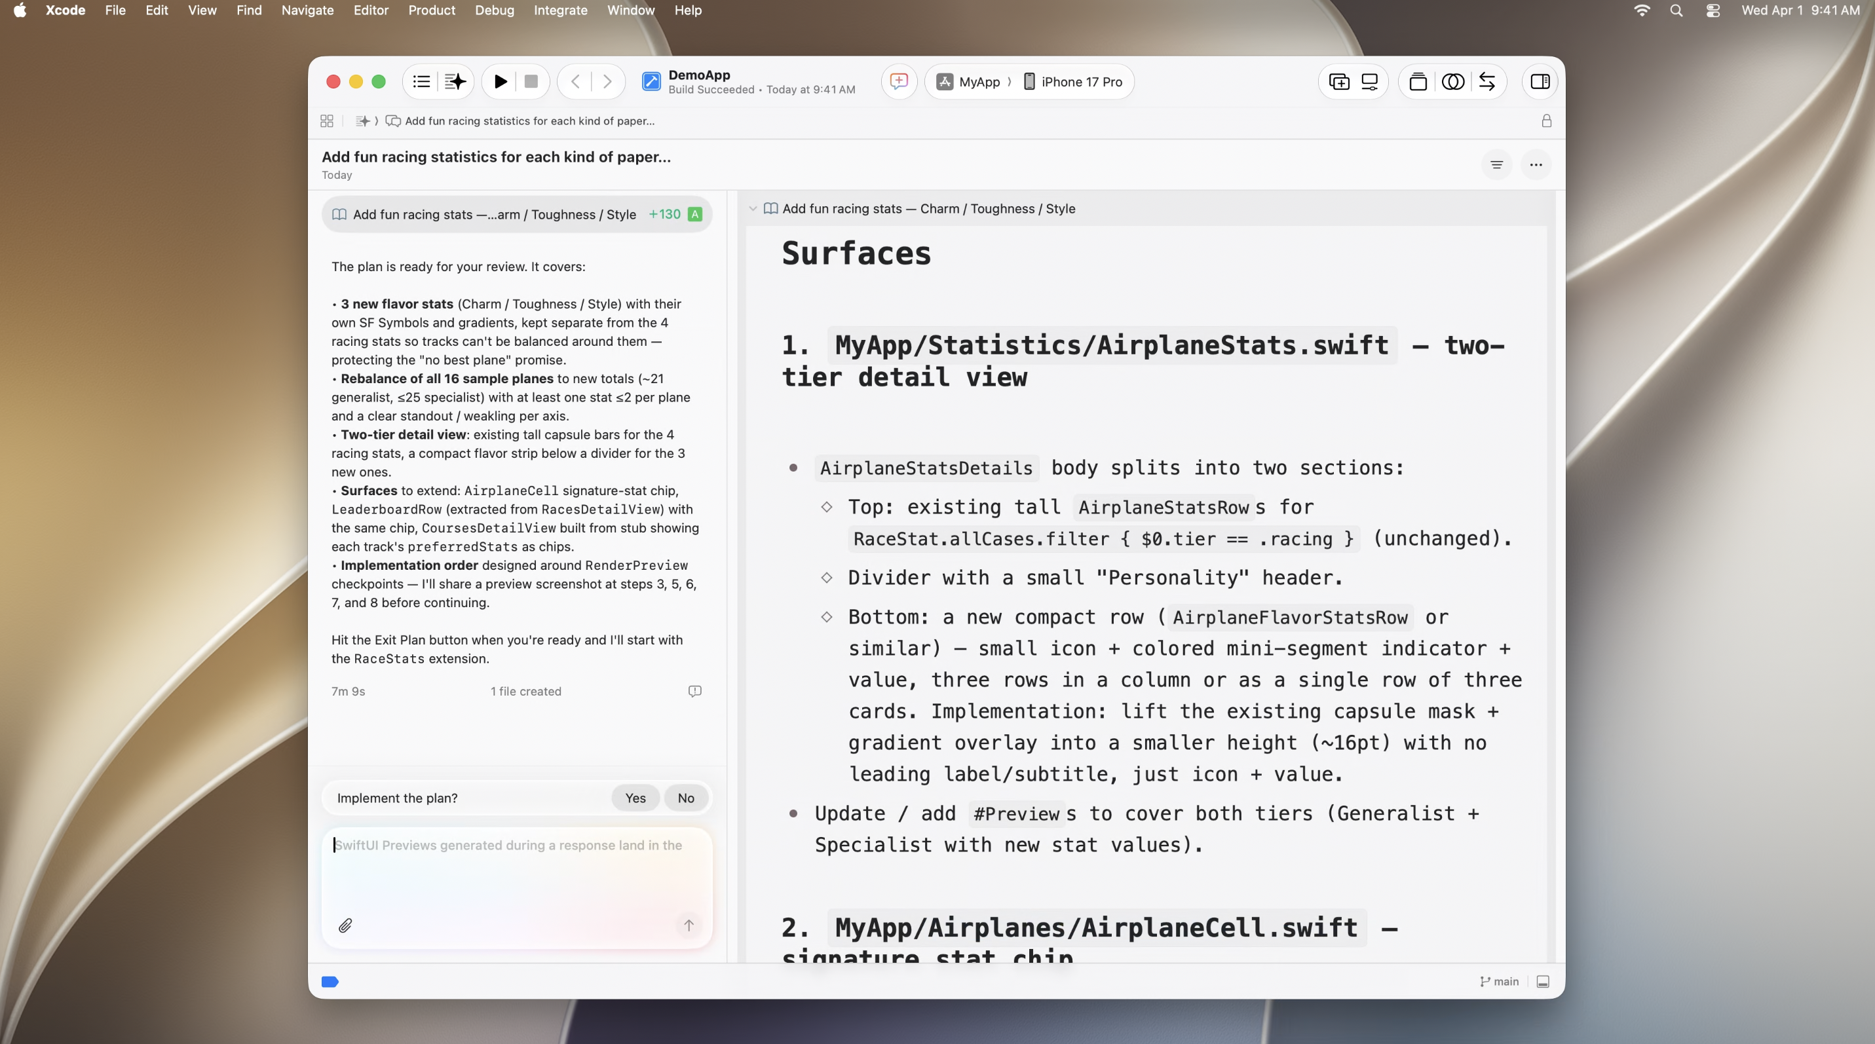The width and height of the screenshot is (1875, 1044).
Task: Collapse the plan document disclosure chevron
Action: pyautogui.click(x=753, y=209)
